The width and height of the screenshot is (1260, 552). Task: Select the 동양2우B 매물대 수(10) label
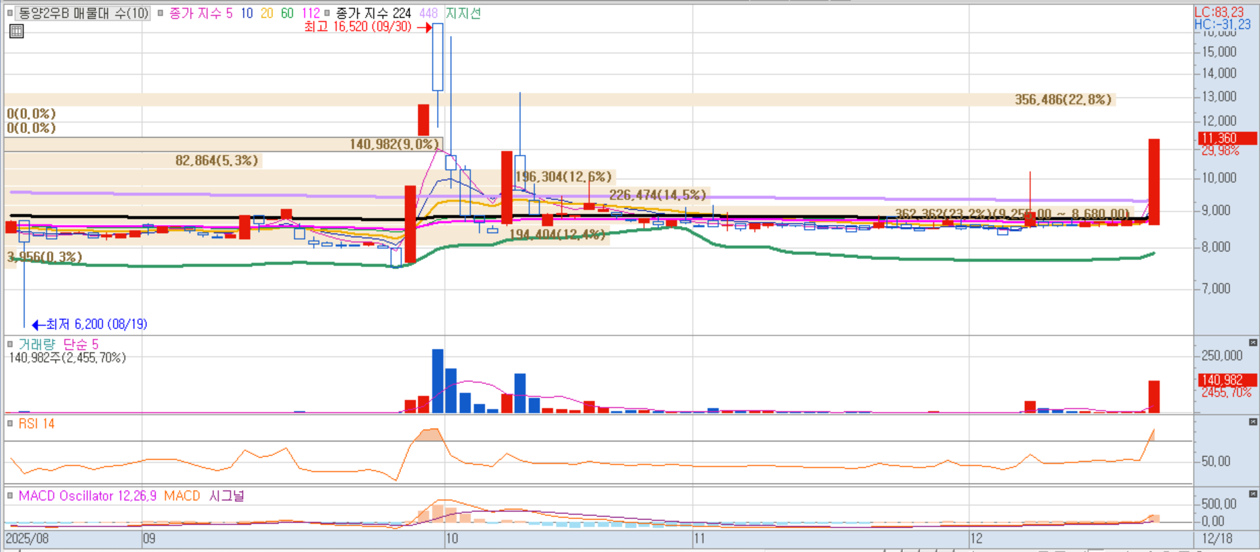pyautogui.click(x=83, y=13)
